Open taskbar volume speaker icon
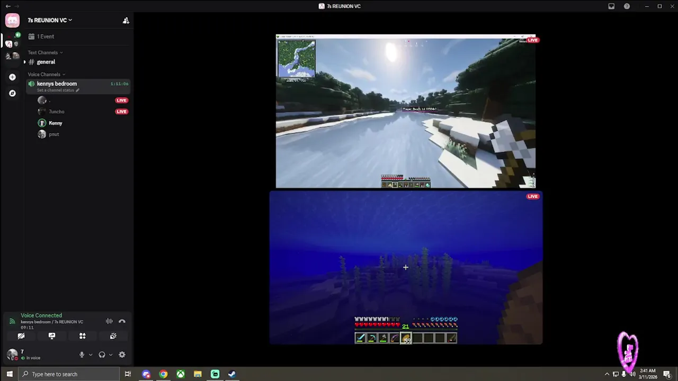The width and height of the screenshot is (678, 381). [x=632, y=374]
